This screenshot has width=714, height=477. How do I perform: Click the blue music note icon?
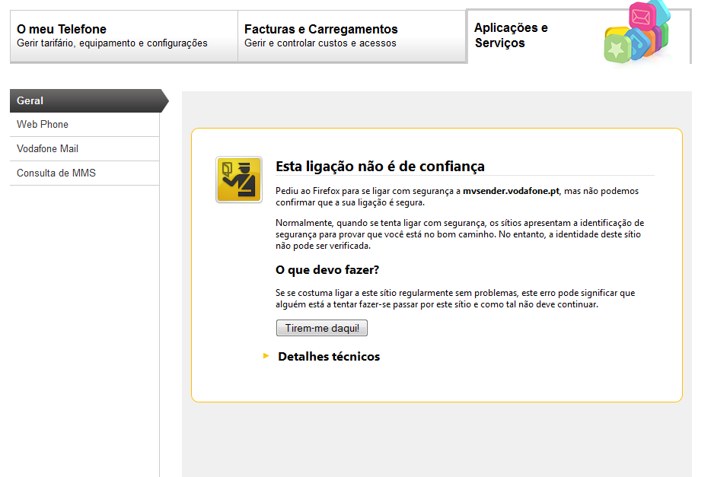click(637, 44)
